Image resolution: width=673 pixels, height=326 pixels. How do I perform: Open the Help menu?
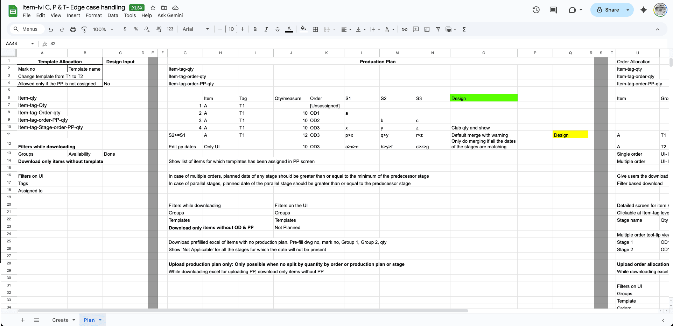147,15
